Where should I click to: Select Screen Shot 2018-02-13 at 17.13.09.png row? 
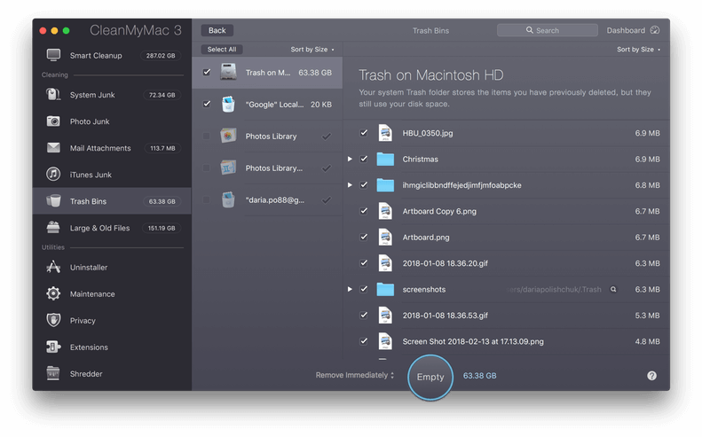click(x=507, y=341)
